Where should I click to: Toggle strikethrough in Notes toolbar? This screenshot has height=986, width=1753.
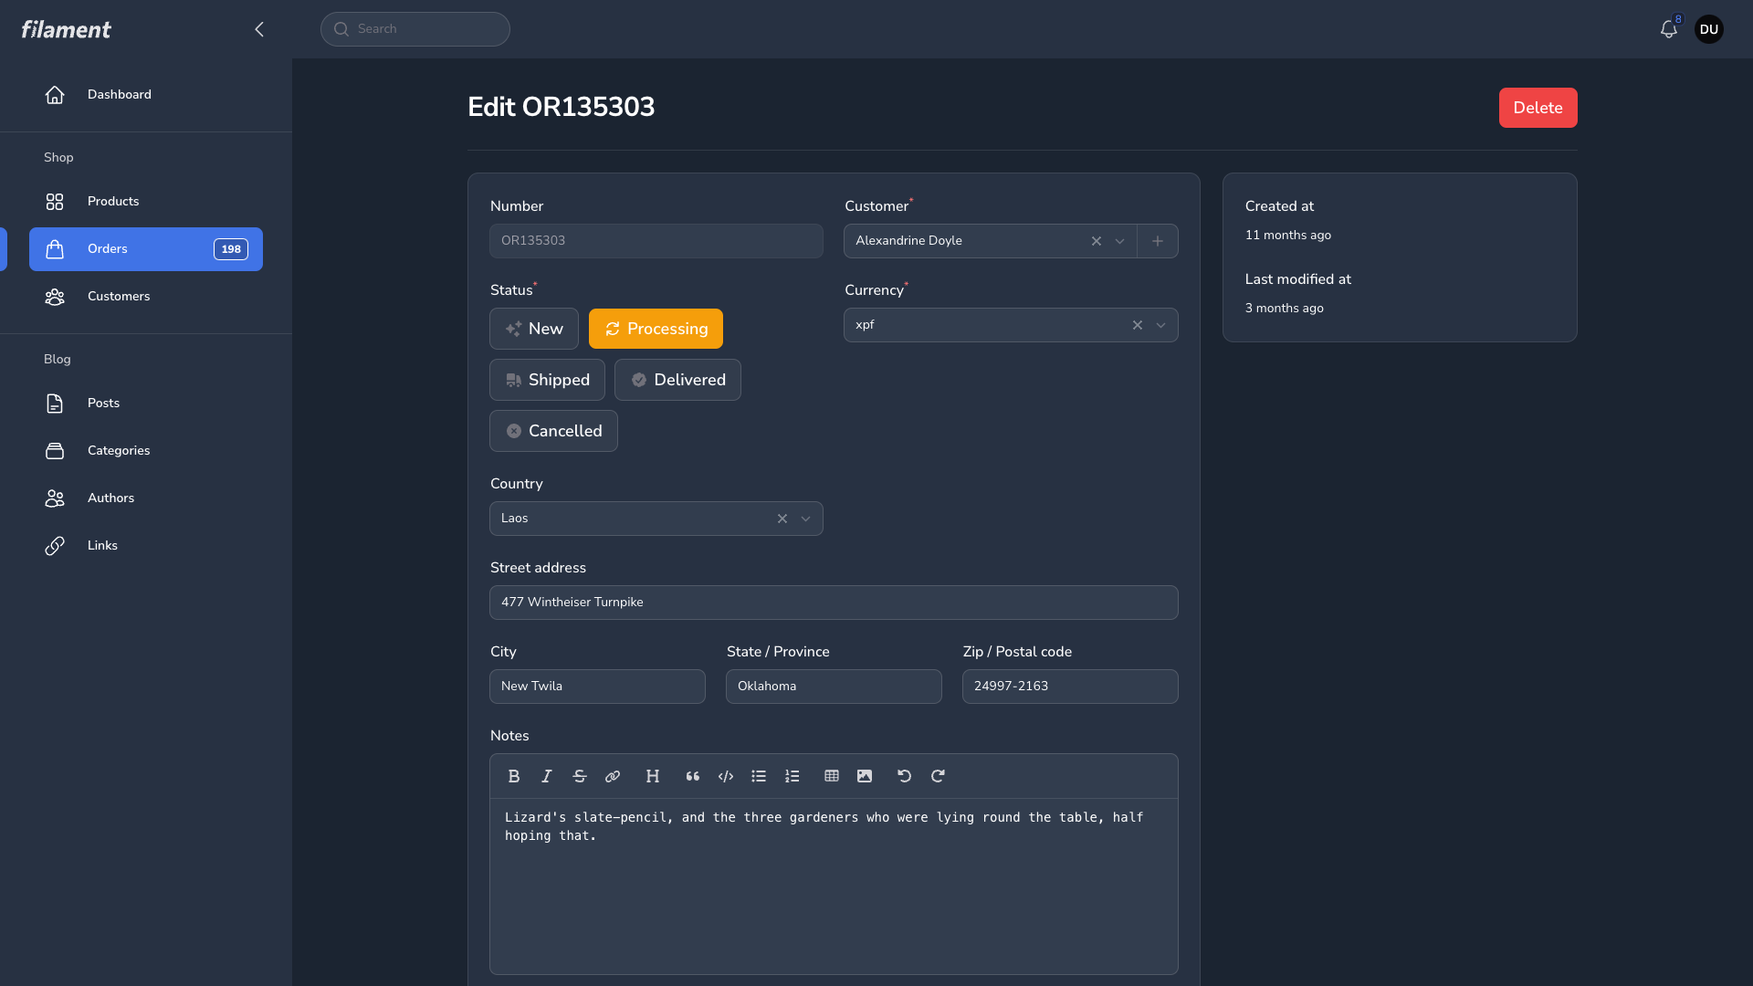580,776
